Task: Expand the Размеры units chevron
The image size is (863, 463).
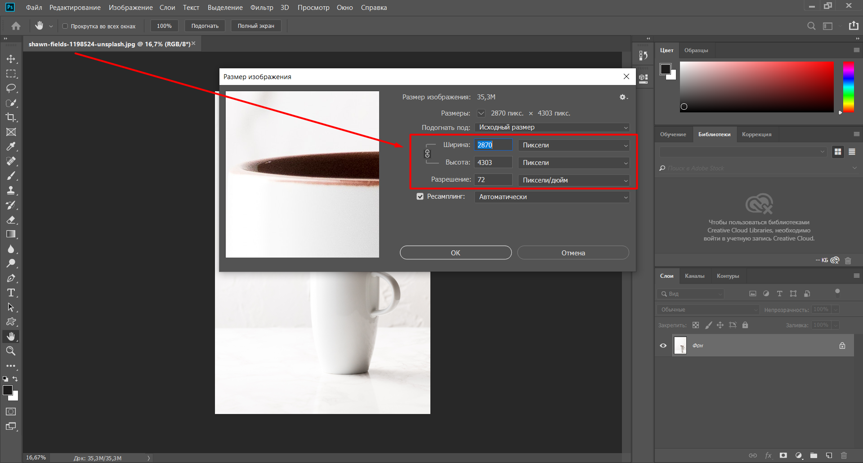Action: click(481, 113)
